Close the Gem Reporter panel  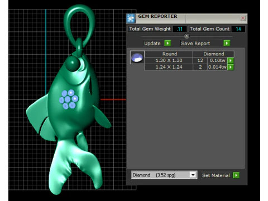pos(243,18)
